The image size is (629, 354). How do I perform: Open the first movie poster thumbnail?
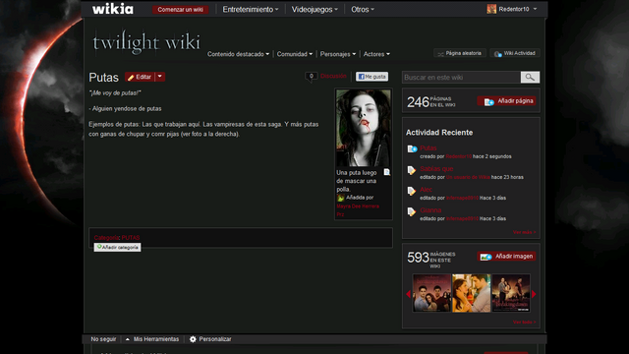point(431,293)
